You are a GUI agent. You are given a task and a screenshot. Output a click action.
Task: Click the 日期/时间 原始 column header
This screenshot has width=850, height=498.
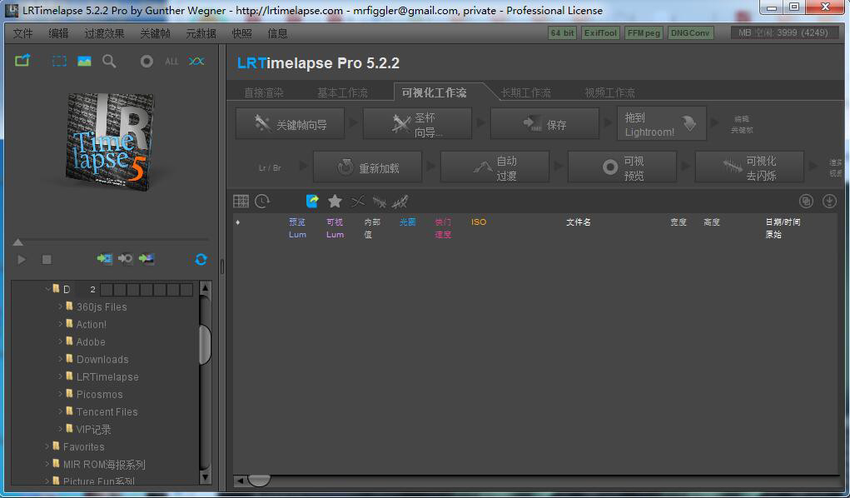coord(783,228)
